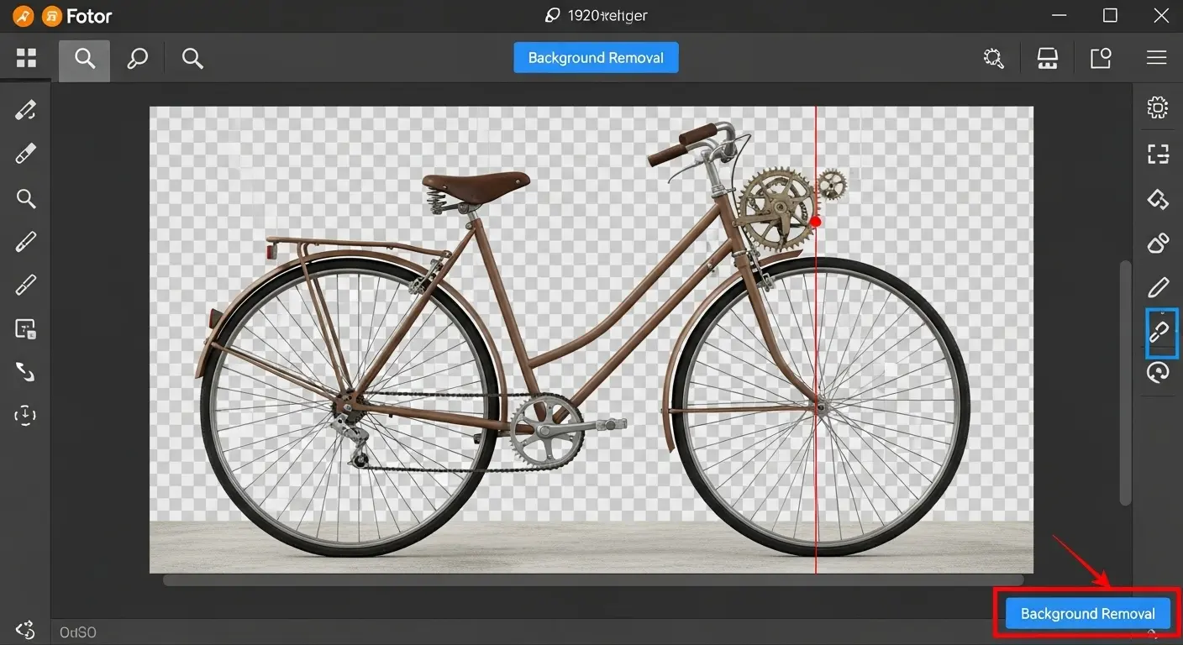Click the download icon in dashed circle
The image size is (1183, 645).
[26, 415]
